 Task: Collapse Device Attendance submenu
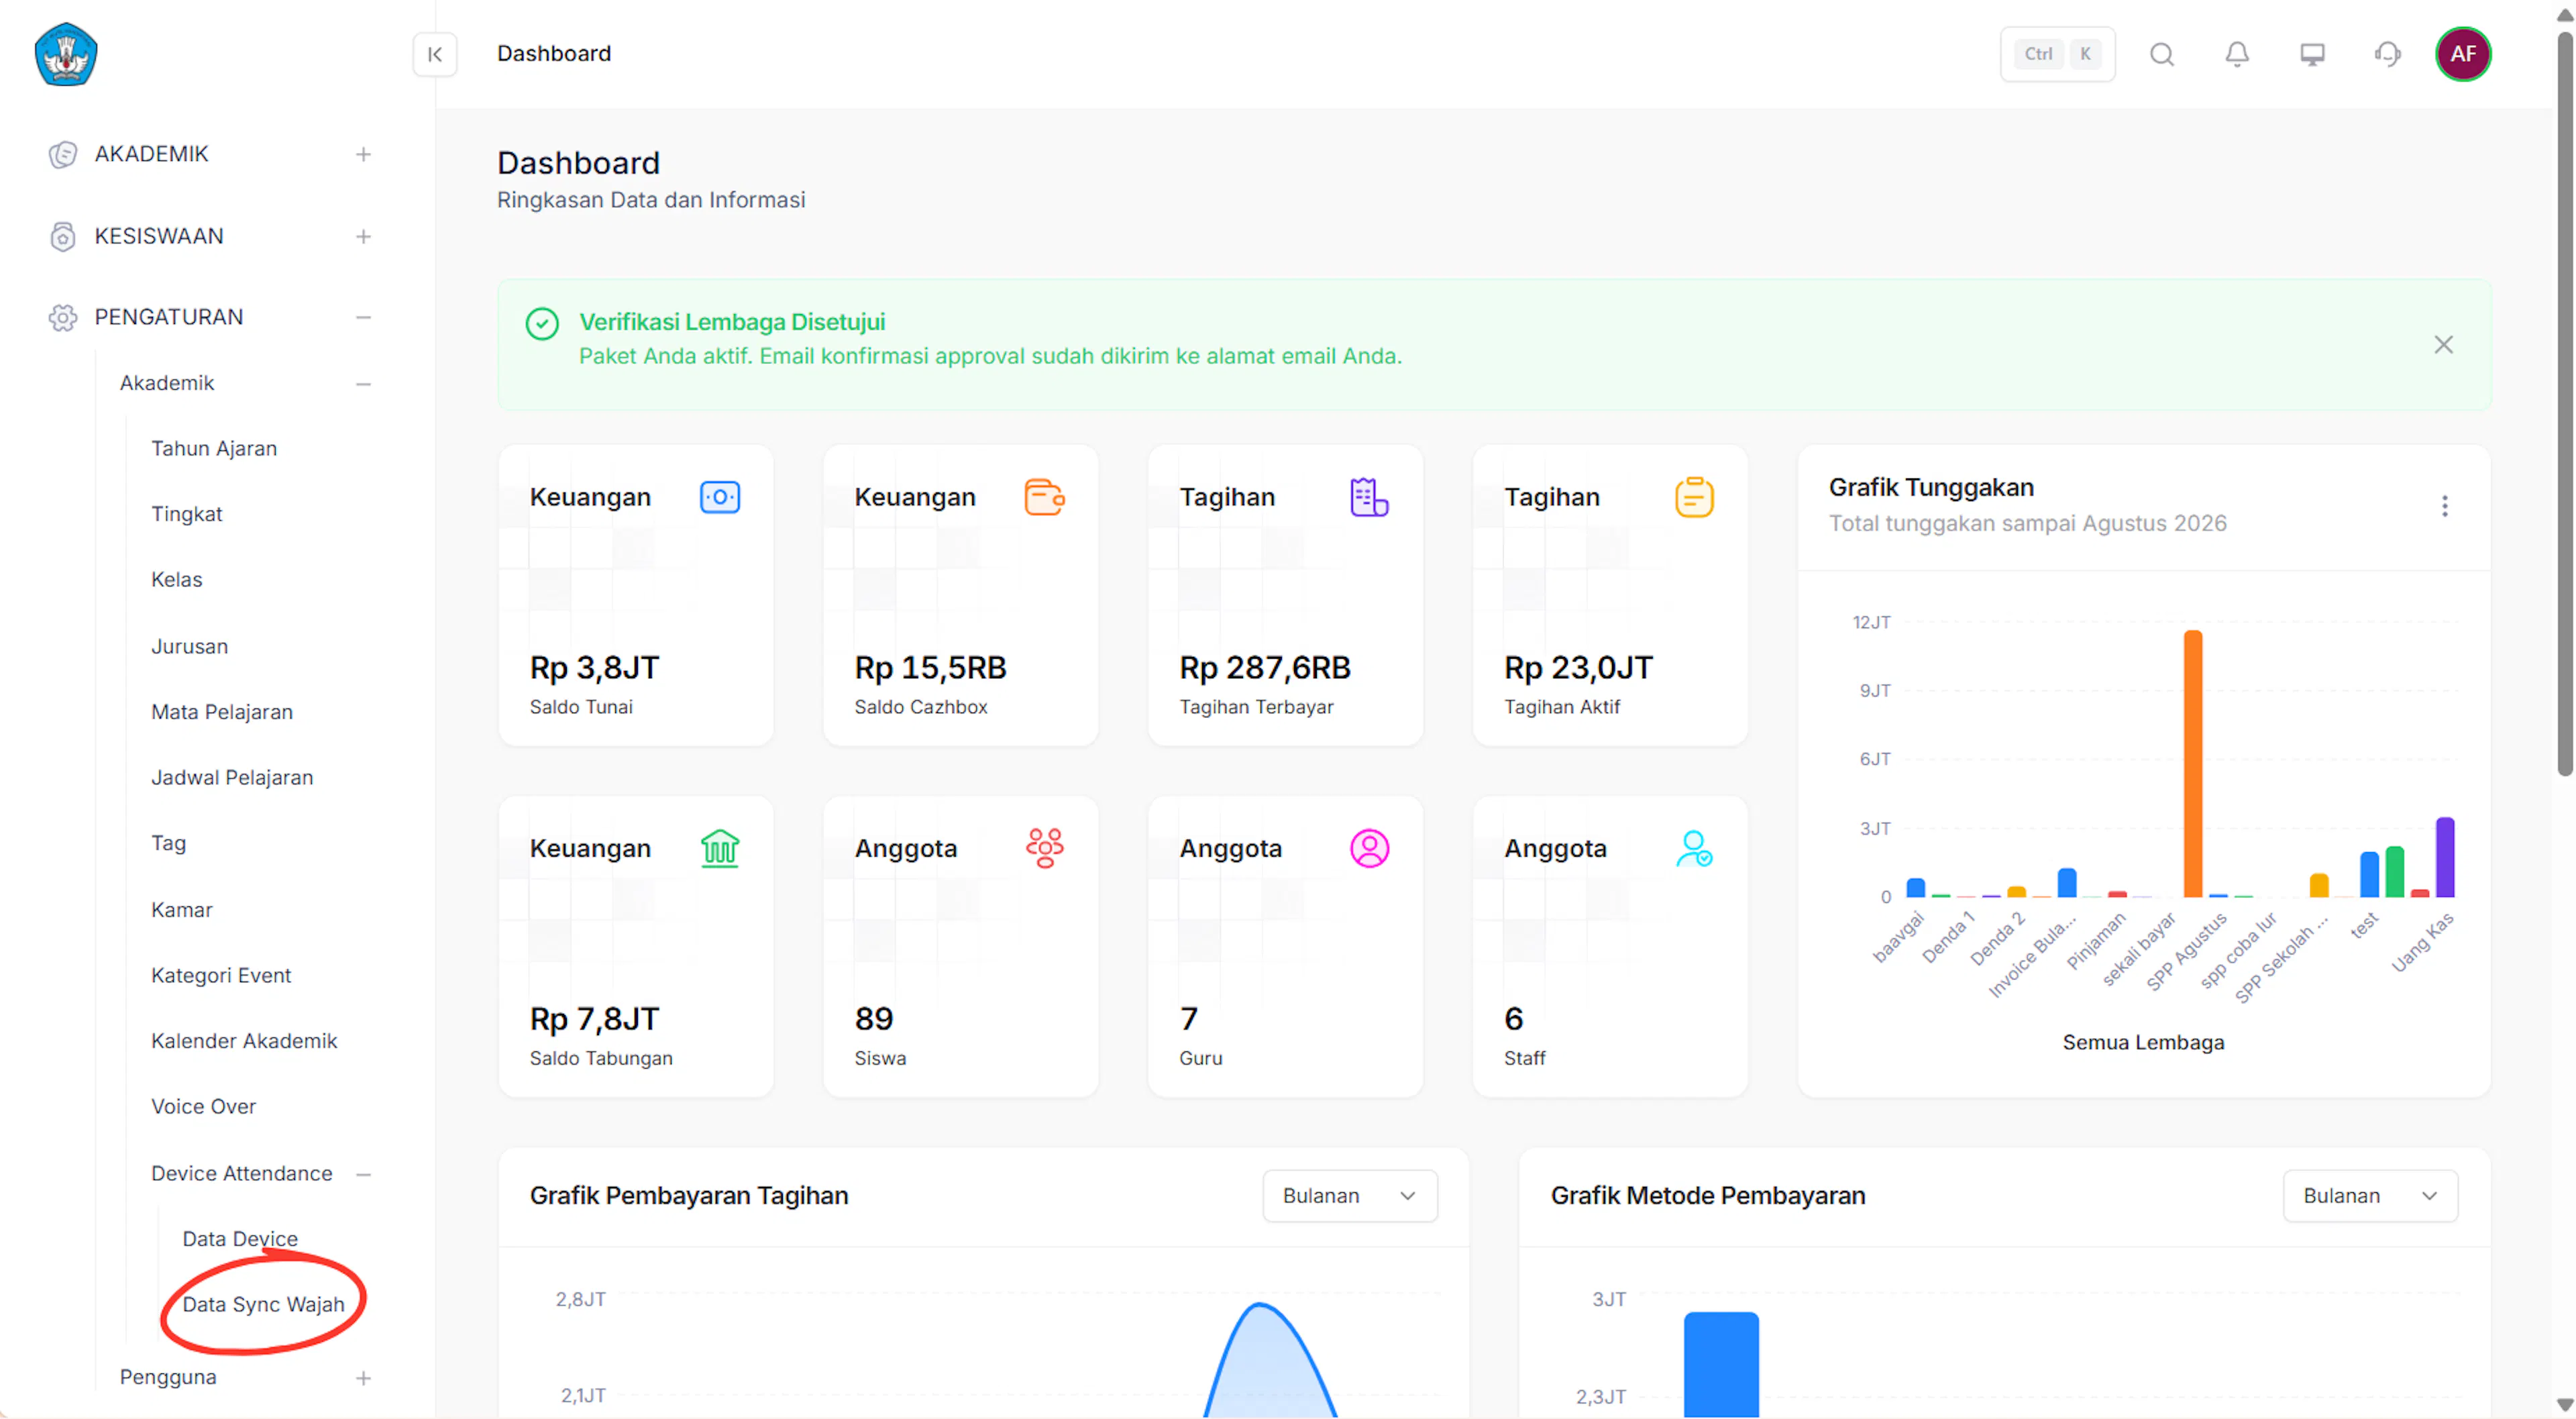point(363,1174)
